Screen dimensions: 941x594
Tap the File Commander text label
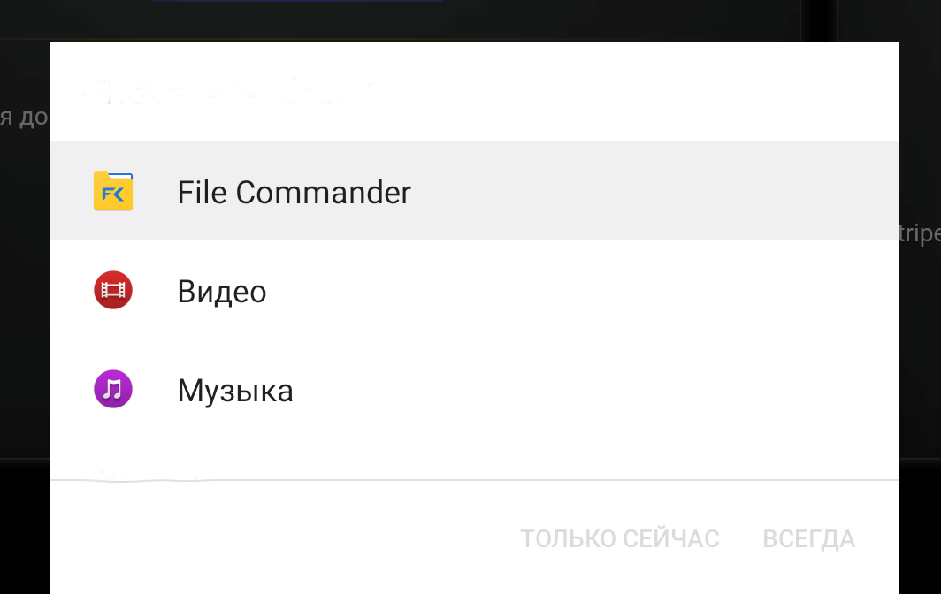[294, 192]
